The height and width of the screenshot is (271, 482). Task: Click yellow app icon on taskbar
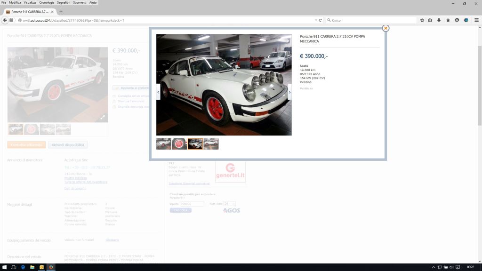(41, 267)
